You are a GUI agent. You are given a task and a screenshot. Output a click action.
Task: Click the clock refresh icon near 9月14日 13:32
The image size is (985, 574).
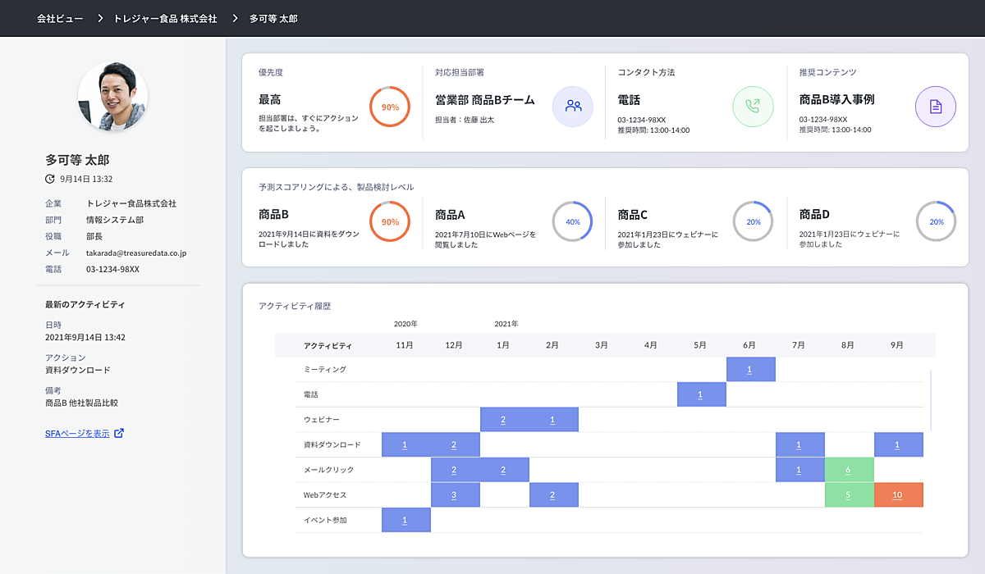[x=50, y=179]
